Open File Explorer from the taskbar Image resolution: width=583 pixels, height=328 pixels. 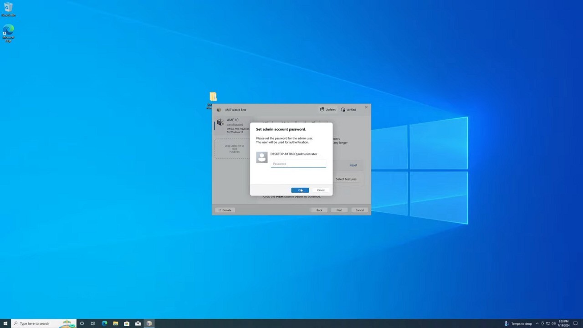coord(116,323)
